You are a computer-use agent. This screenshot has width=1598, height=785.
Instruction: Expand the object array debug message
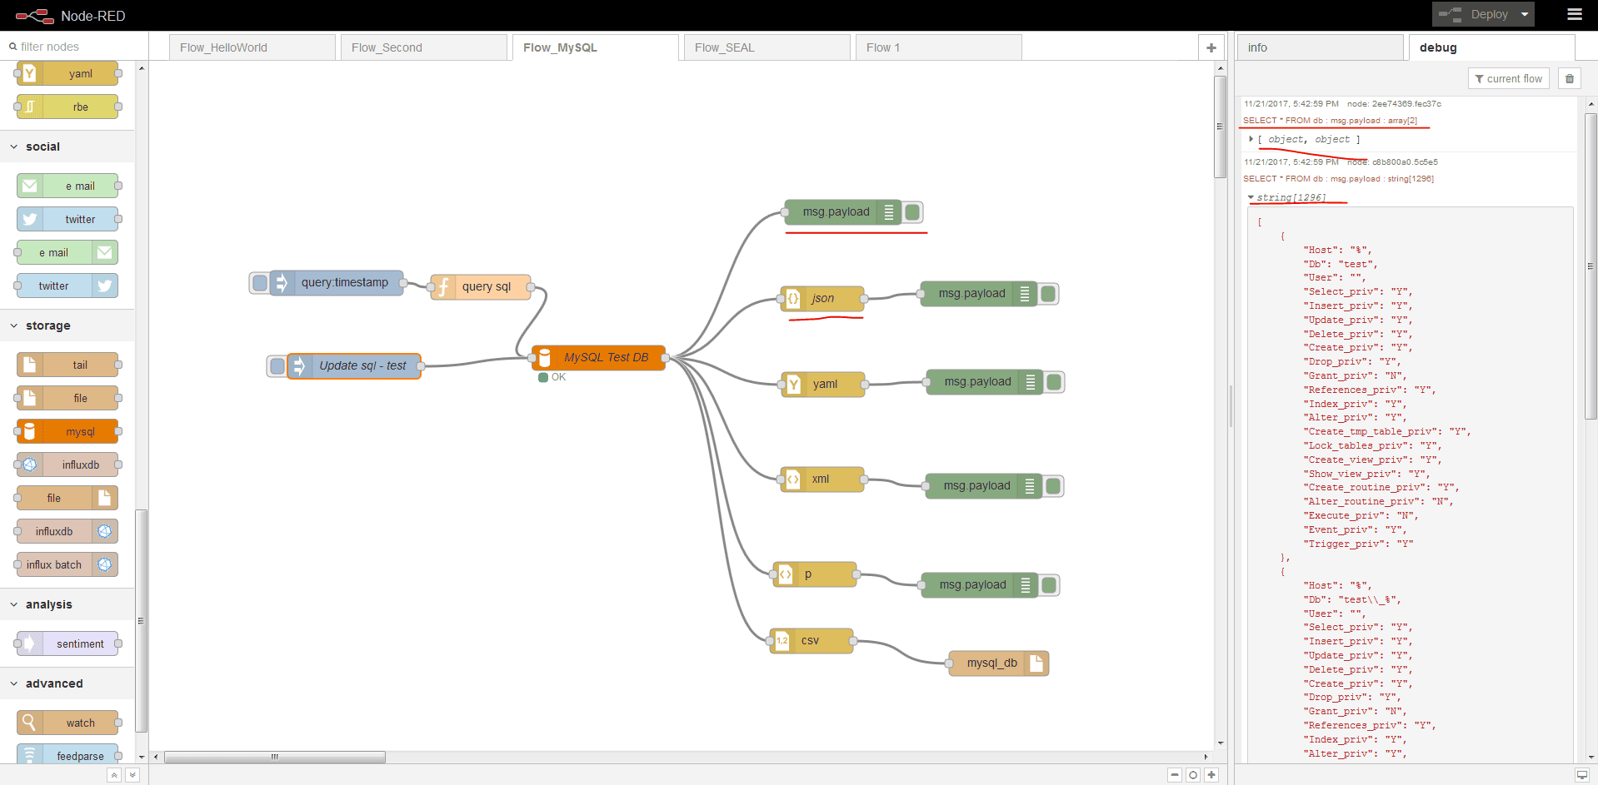click(x=1251, y=139)
